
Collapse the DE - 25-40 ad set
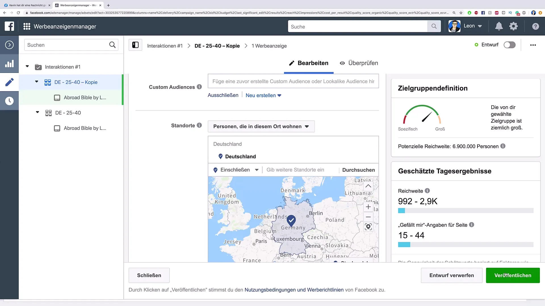pos(37,112)
